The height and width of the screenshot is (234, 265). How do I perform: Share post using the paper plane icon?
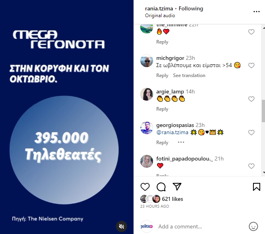pyautogui.click(x=177, y=186)
